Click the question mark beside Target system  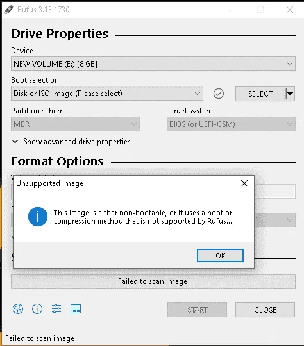click(300, 122)
